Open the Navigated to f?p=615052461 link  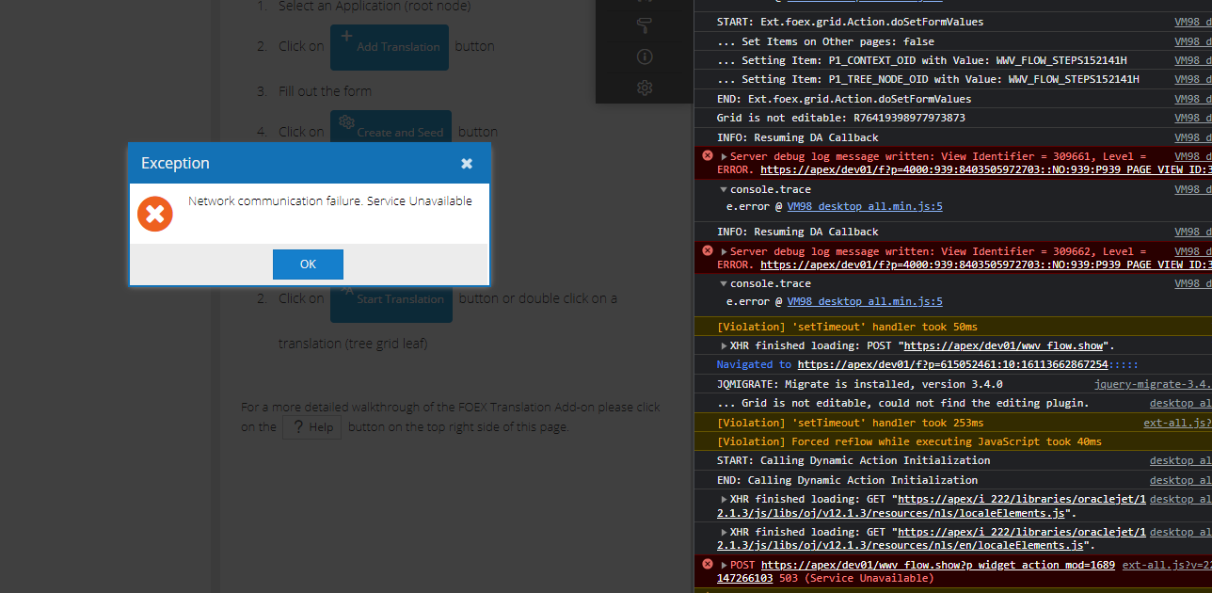click(x=952, y=364)
